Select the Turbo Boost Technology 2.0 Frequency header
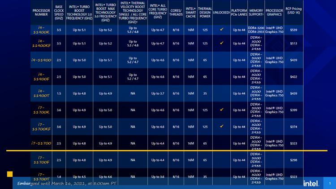 tap(79, 13)
